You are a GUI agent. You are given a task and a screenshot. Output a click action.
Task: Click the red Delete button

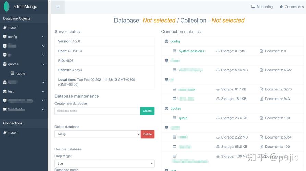[x=148, y=134]
